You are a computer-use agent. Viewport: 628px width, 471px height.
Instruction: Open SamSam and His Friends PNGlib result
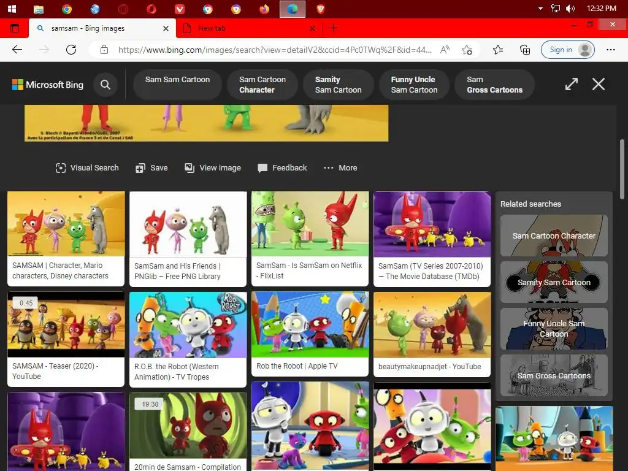coord(188,239)
